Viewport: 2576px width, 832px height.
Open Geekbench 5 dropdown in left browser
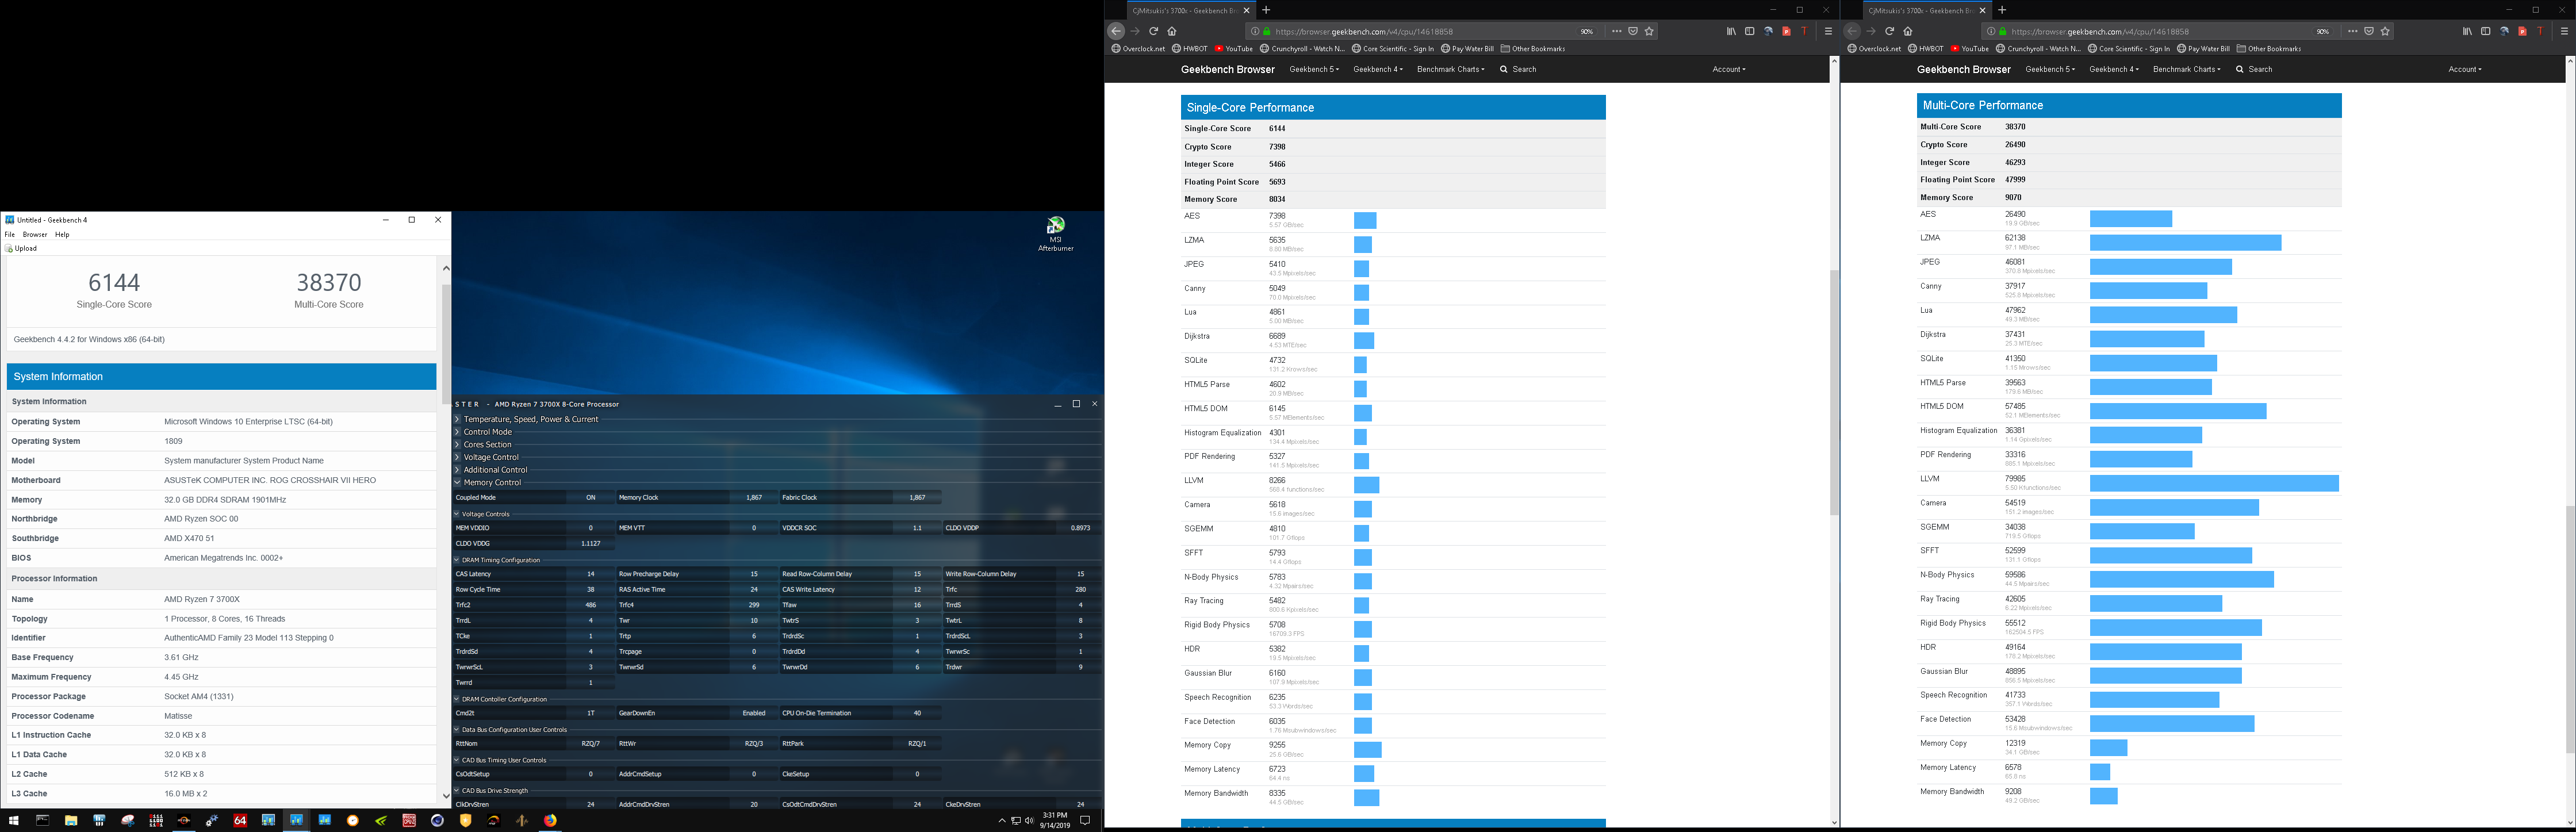coord(1314,69)
